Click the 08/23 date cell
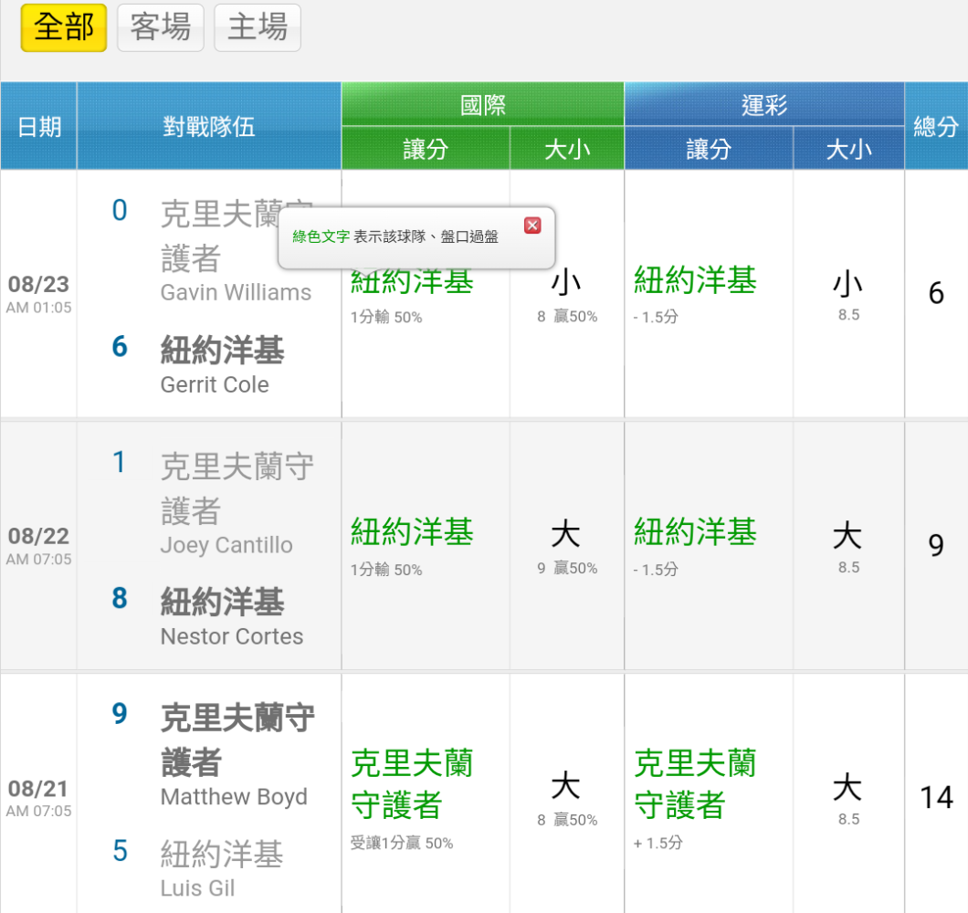 coord(38,293)
